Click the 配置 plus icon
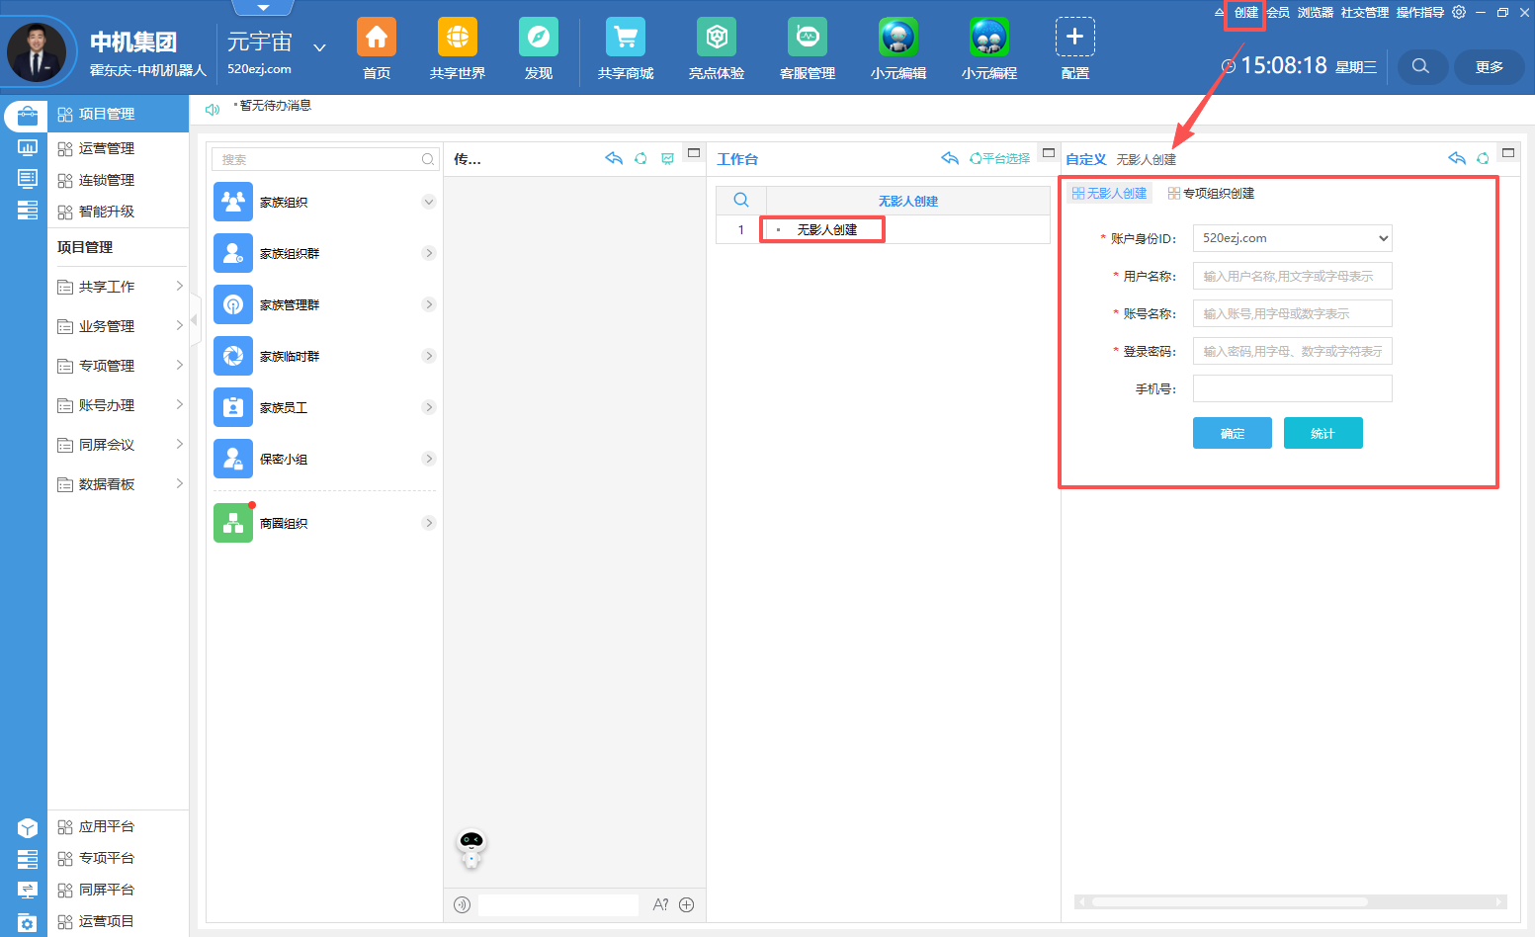The image size is (1535, 937). [x=1074, y=38]
